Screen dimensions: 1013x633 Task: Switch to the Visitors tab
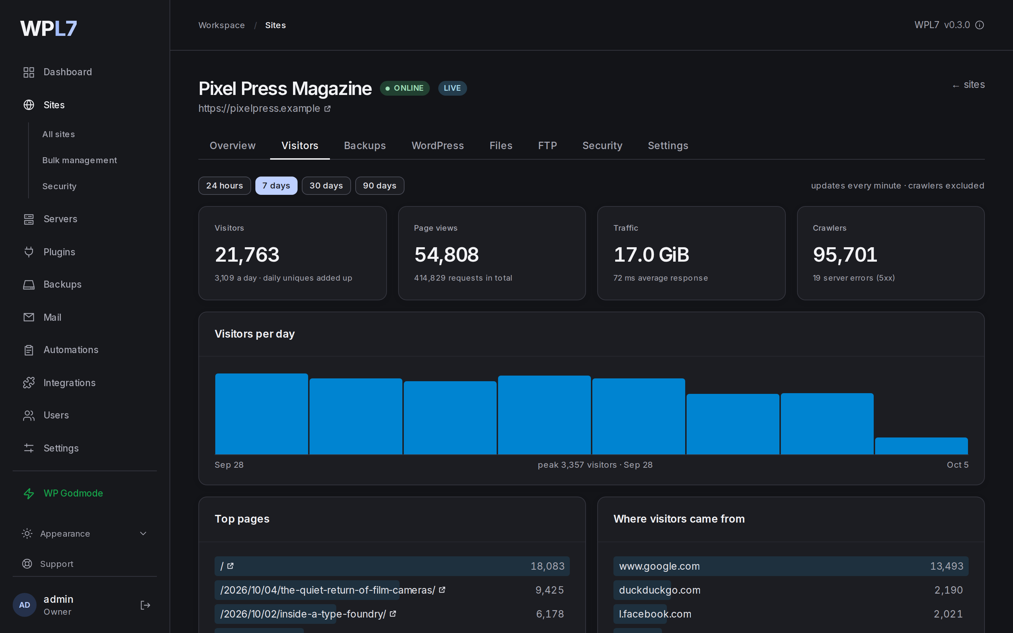(x=300, y=146)
